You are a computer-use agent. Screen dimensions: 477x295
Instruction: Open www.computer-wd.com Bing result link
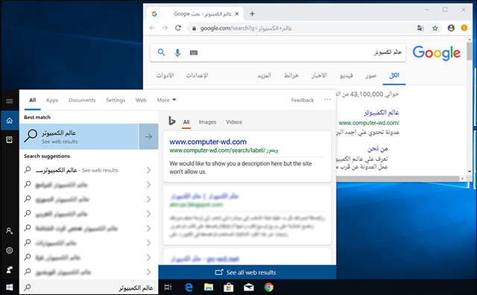click(x=208, y=142)
